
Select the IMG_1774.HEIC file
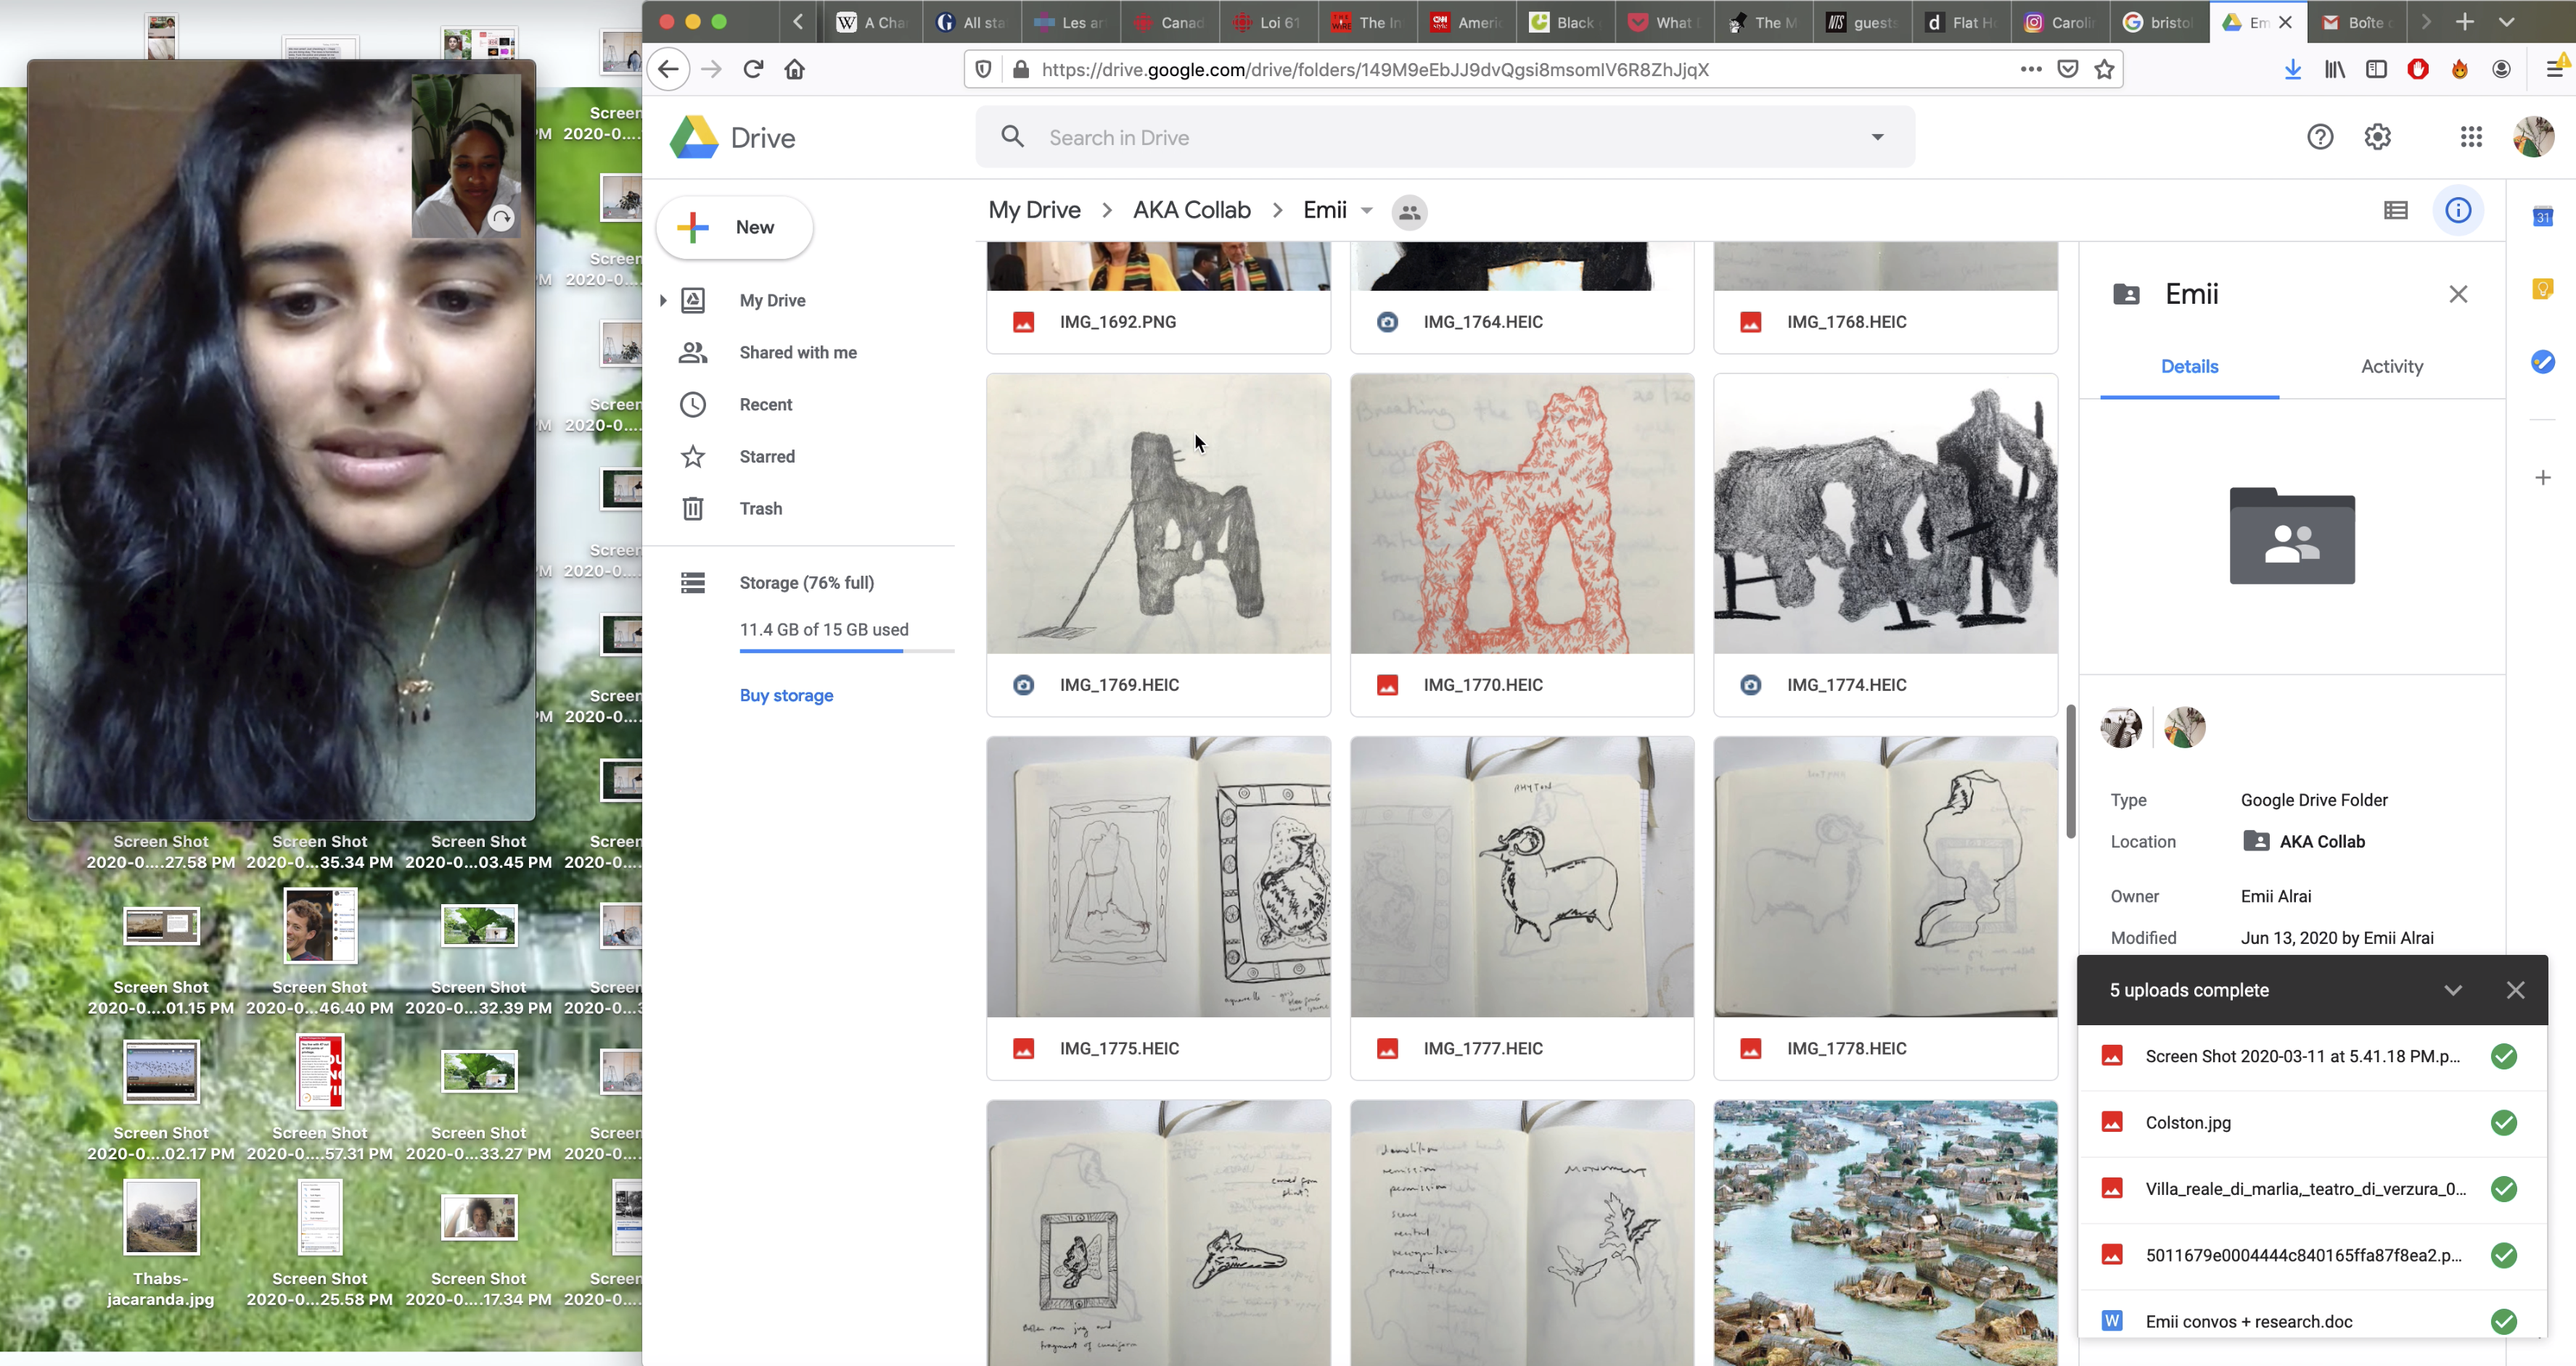coord(1885,545)
